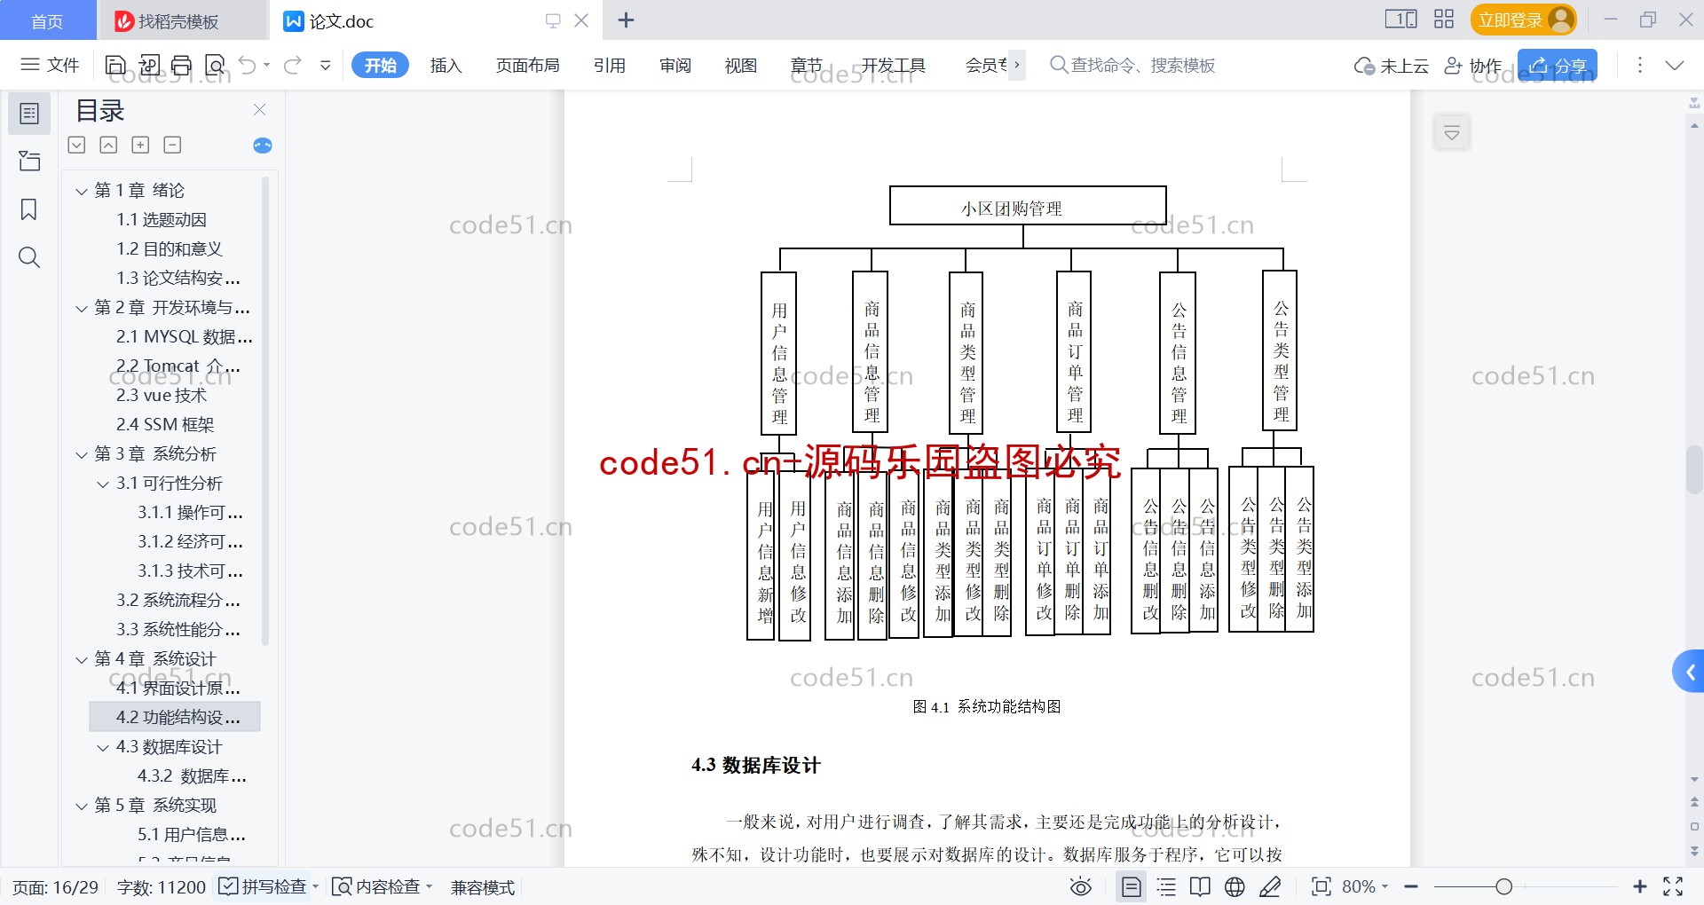Close the 目录 outline panel
This screenshot has height=905, width=1704.
click(x=259, y=110)
